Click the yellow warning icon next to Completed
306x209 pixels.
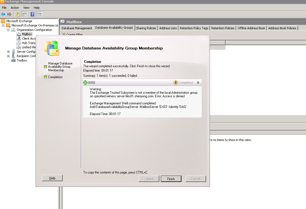[176, 83]
